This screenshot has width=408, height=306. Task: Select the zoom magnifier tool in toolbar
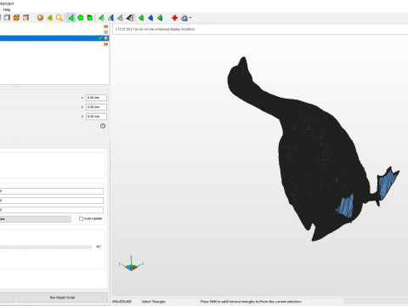[59, 18]
